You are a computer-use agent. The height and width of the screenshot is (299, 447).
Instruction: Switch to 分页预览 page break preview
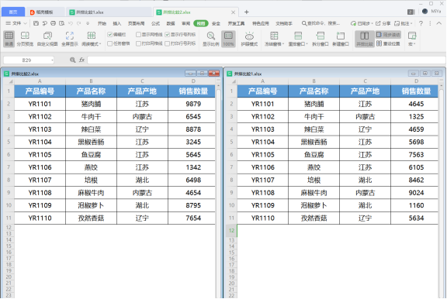pos(25,39)
